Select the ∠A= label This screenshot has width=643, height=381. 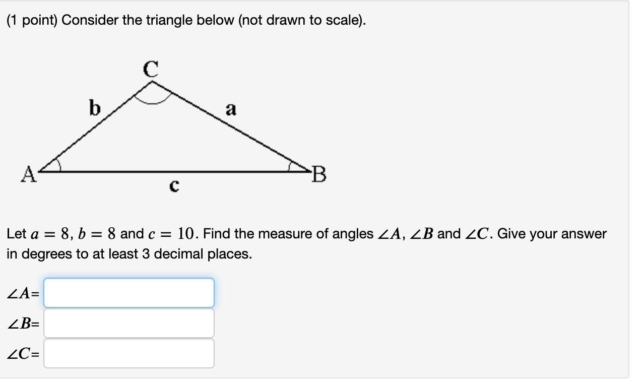point(21,293)
